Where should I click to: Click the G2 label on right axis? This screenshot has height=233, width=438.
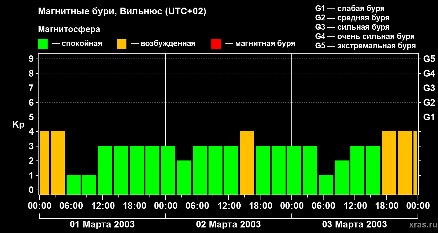429,103
